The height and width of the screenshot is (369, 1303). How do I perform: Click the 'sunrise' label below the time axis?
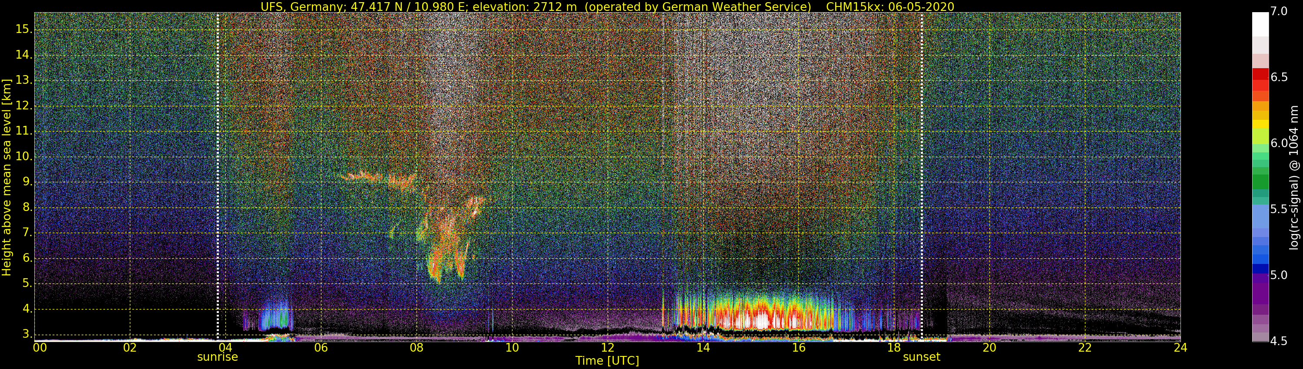coord(218,357)
